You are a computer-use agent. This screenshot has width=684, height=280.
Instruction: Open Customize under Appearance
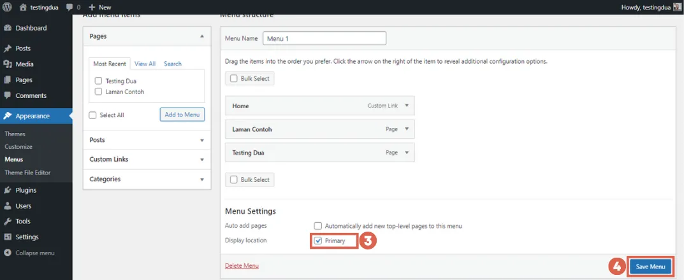(x=18, y=147)
